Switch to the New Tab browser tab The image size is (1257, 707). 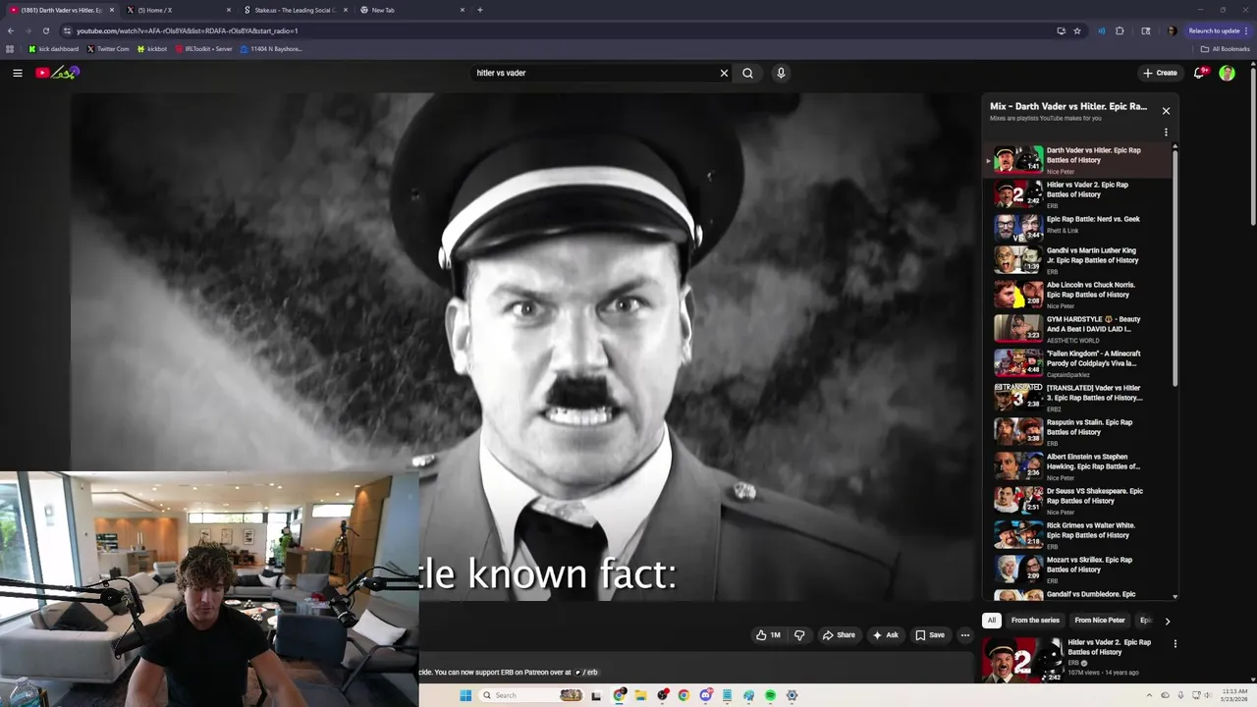pyautogui.click(x=412, y=10)
